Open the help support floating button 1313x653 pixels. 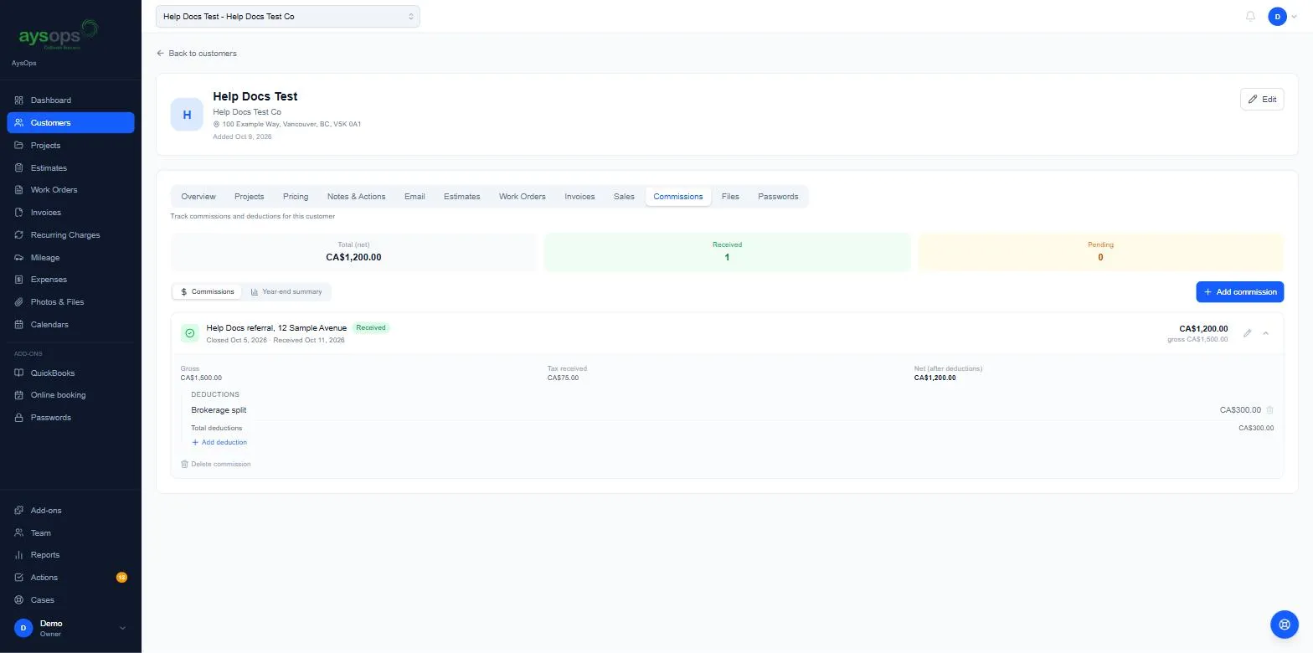1284,625
